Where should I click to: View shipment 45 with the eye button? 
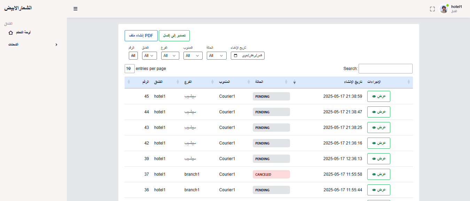point(379,96)
